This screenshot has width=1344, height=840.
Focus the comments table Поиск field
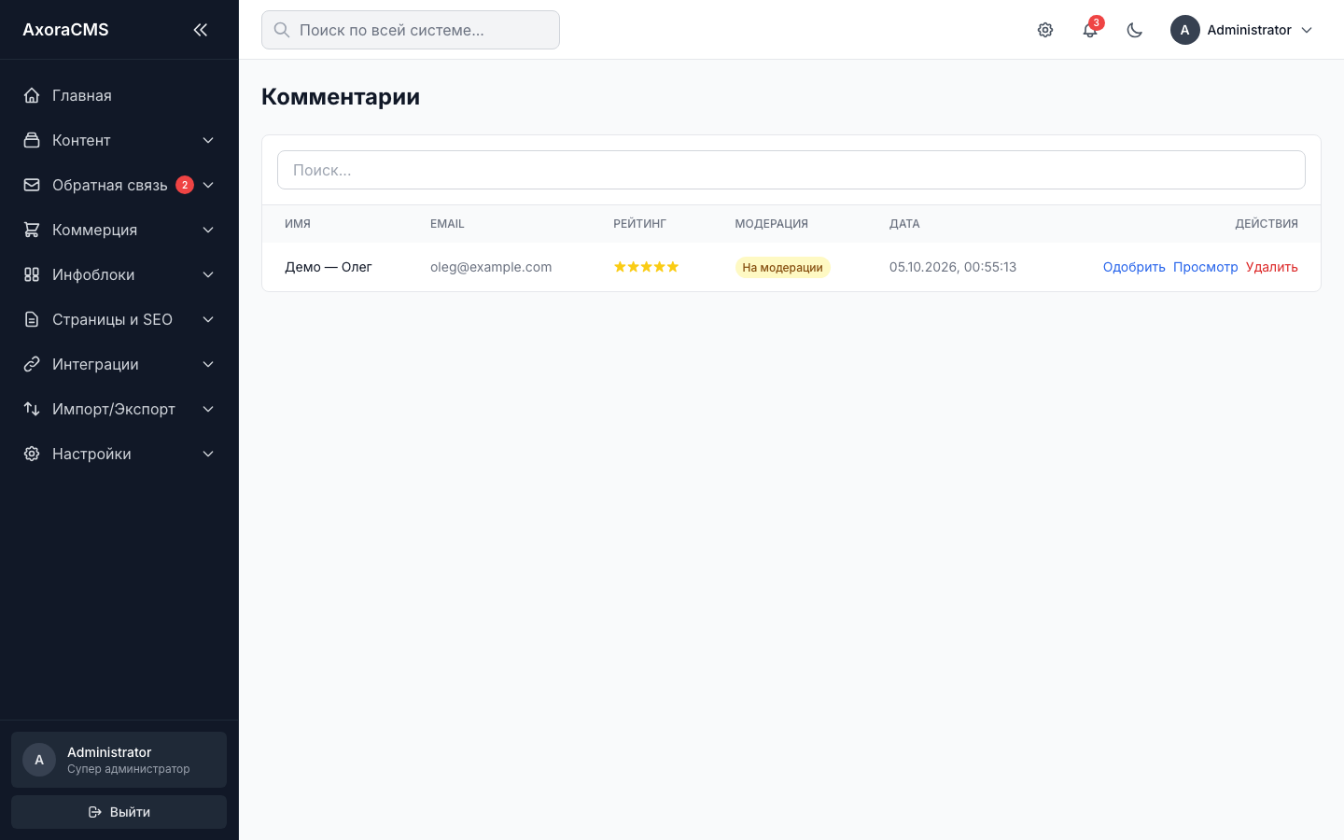click(x=791, y=170)
